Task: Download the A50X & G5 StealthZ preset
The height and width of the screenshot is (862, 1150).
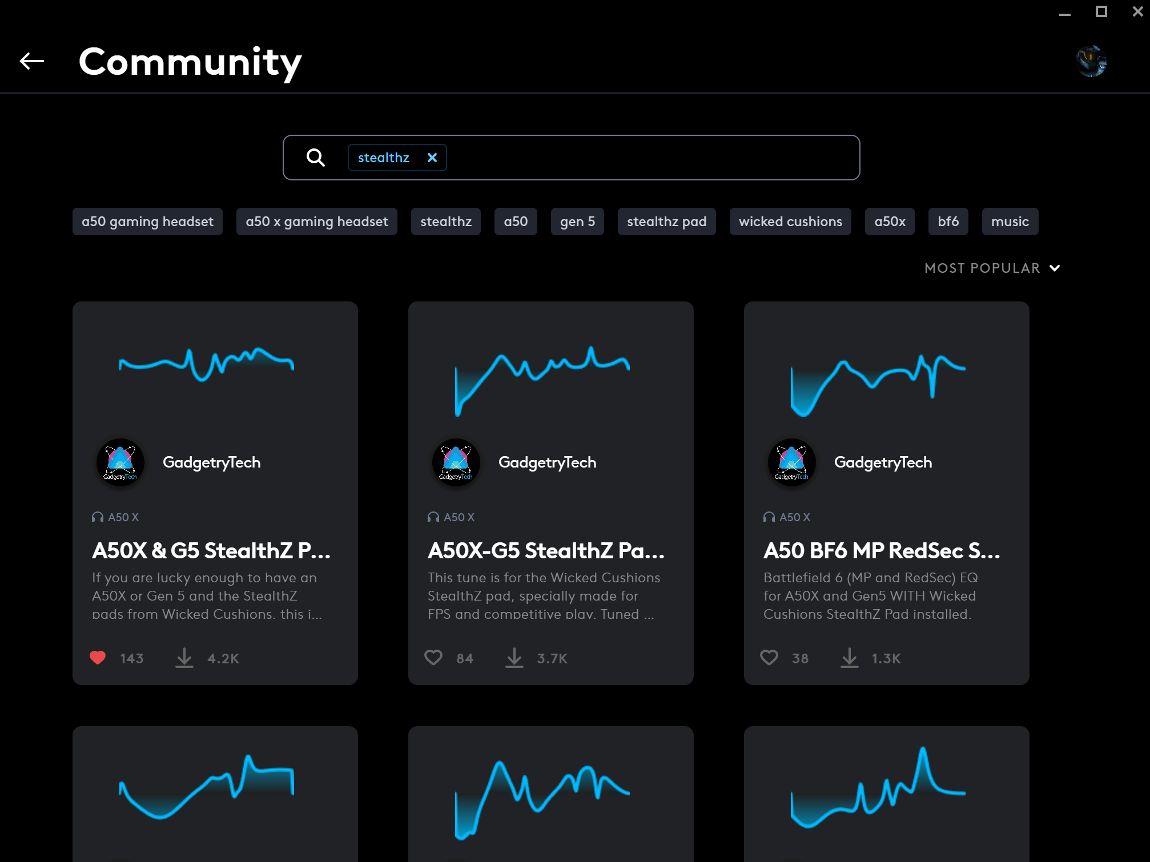Action: tap(184, 658)
